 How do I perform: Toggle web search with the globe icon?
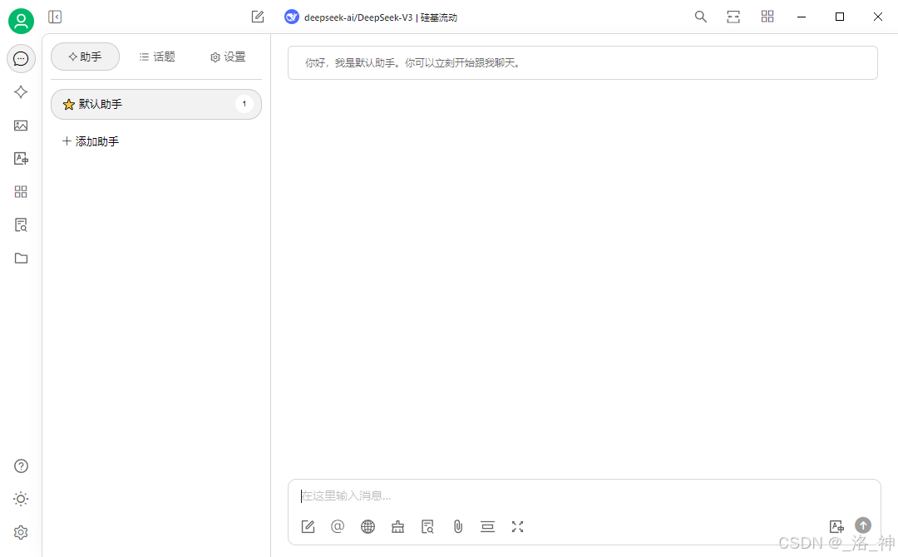tap(368, 526)
